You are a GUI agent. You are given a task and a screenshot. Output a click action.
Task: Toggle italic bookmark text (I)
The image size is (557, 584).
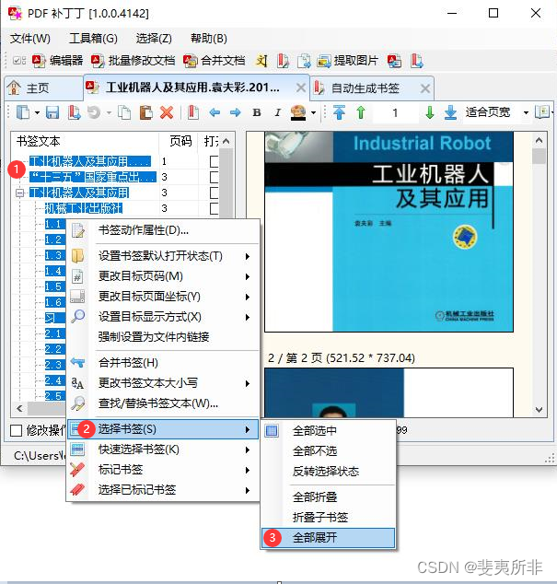[277, 112]
